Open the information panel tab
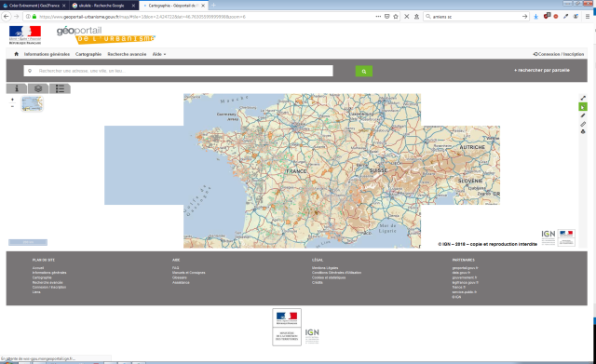 pos(17,88)
